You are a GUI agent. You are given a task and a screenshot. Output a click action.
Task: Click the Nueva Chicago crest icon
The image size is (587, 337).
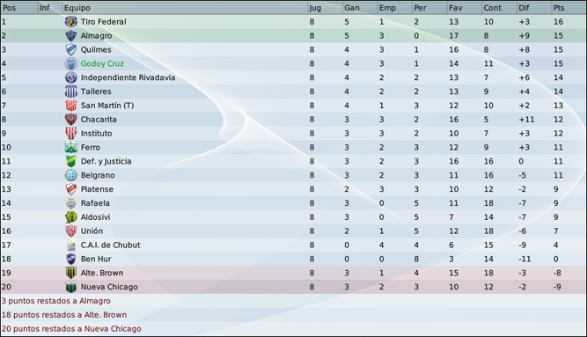coord(70,287)
